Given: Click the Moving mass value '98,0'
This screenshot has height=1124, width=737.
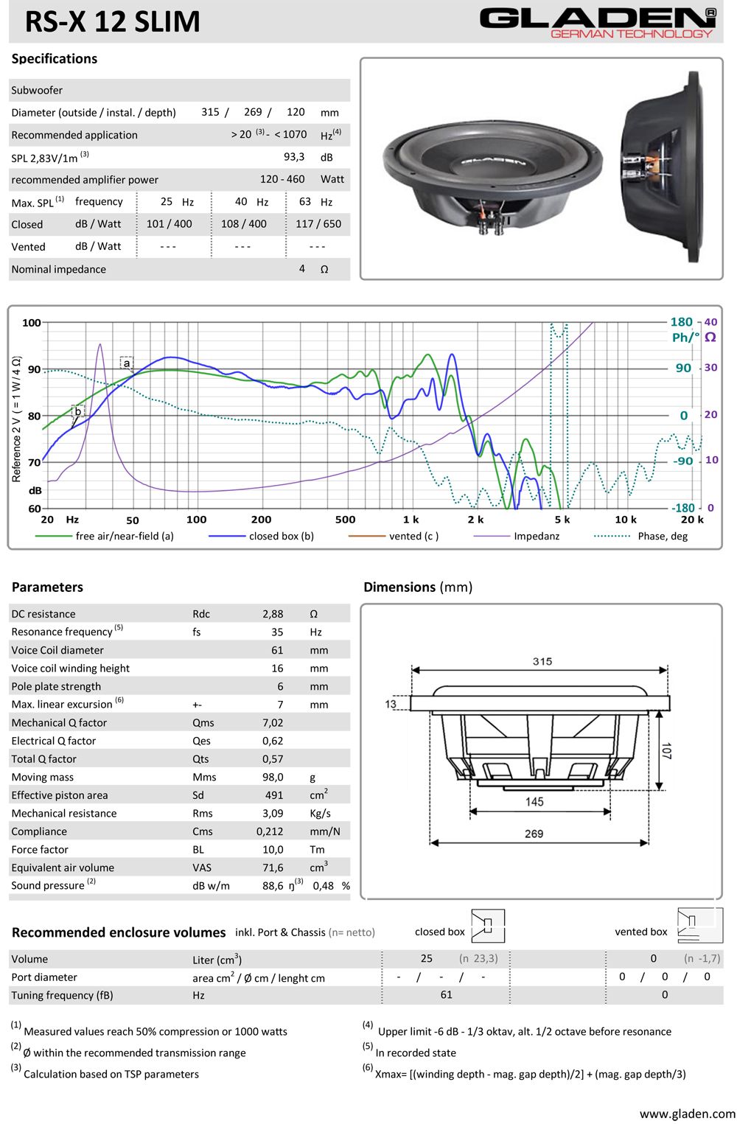Looking at the screenshot, I should (x=273, y=778).
